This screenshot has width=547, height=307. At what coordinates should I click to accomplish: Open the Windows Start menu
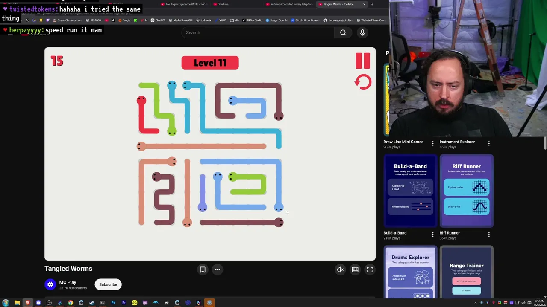click(6, 303)
